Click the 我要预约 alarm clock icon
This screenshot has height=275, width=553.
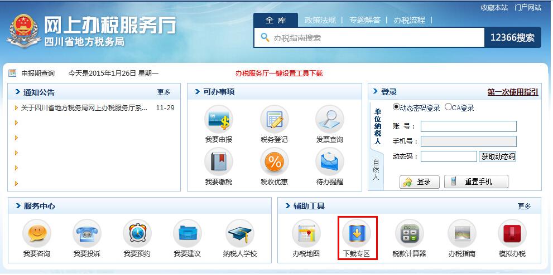pyautogui.click(x=137, y=233)
